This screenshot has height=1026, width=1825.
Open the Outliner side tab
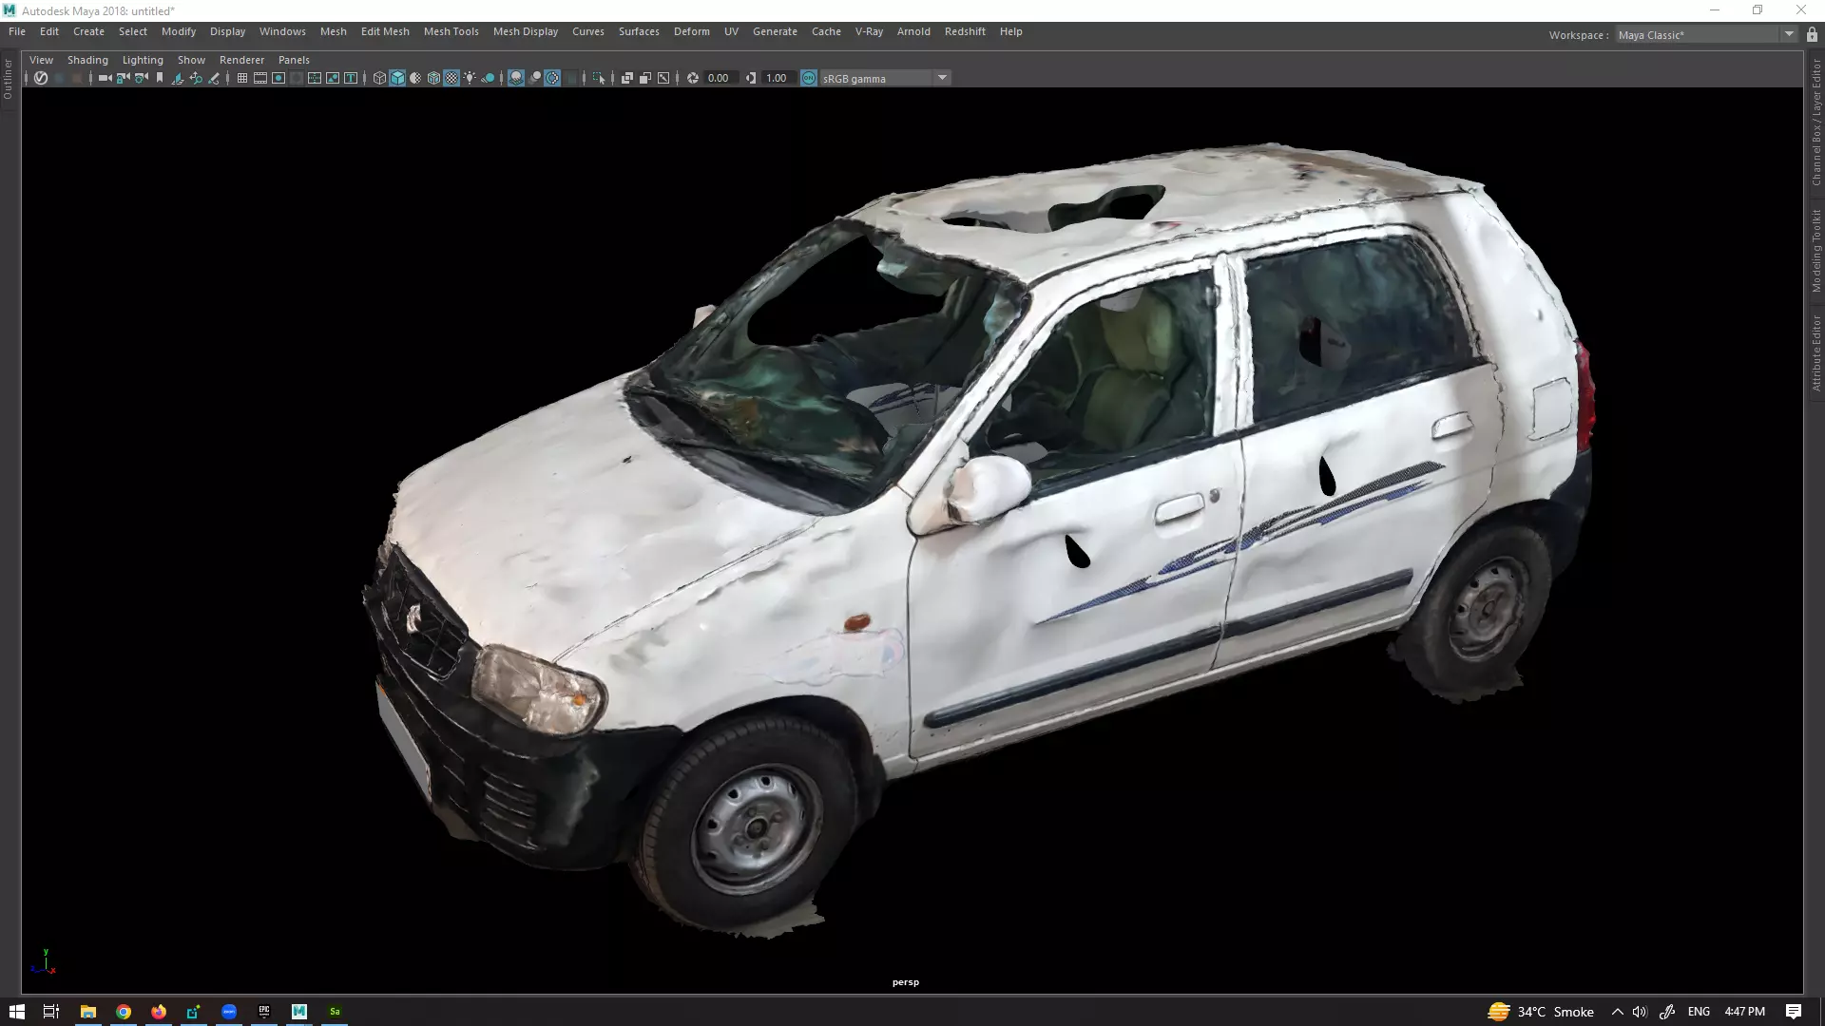(9, 79)
